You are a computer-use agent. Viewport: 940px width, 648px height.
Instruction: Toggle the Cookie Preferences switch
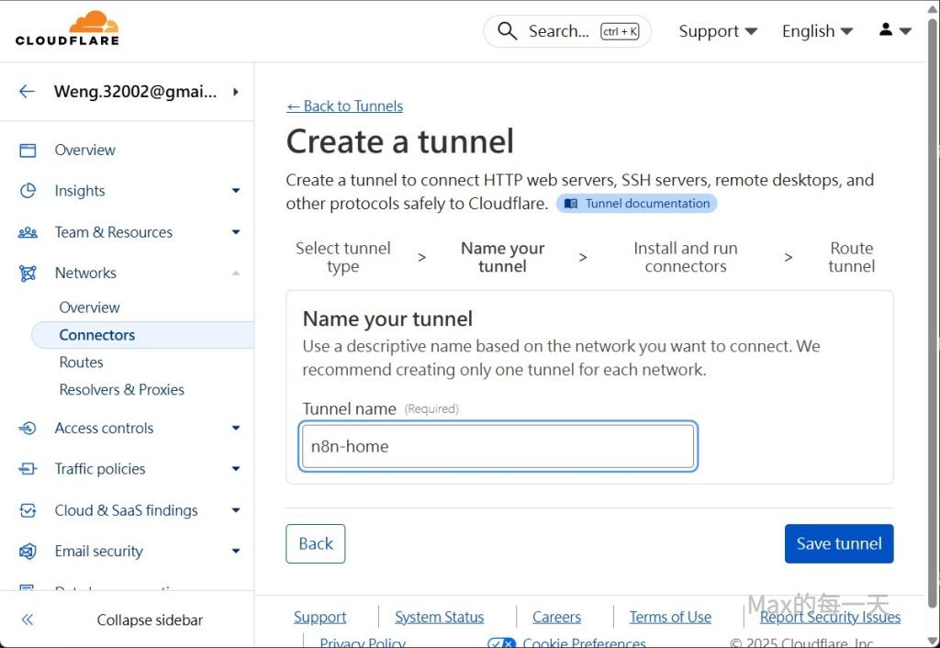[x=501, y=642]
